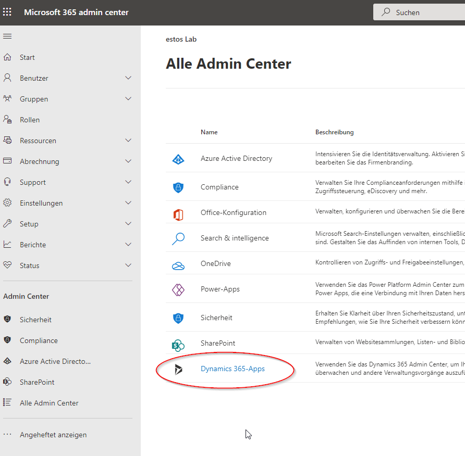Open the app launcher waffle icon
The image size is (465, 456).
(7, 12)
